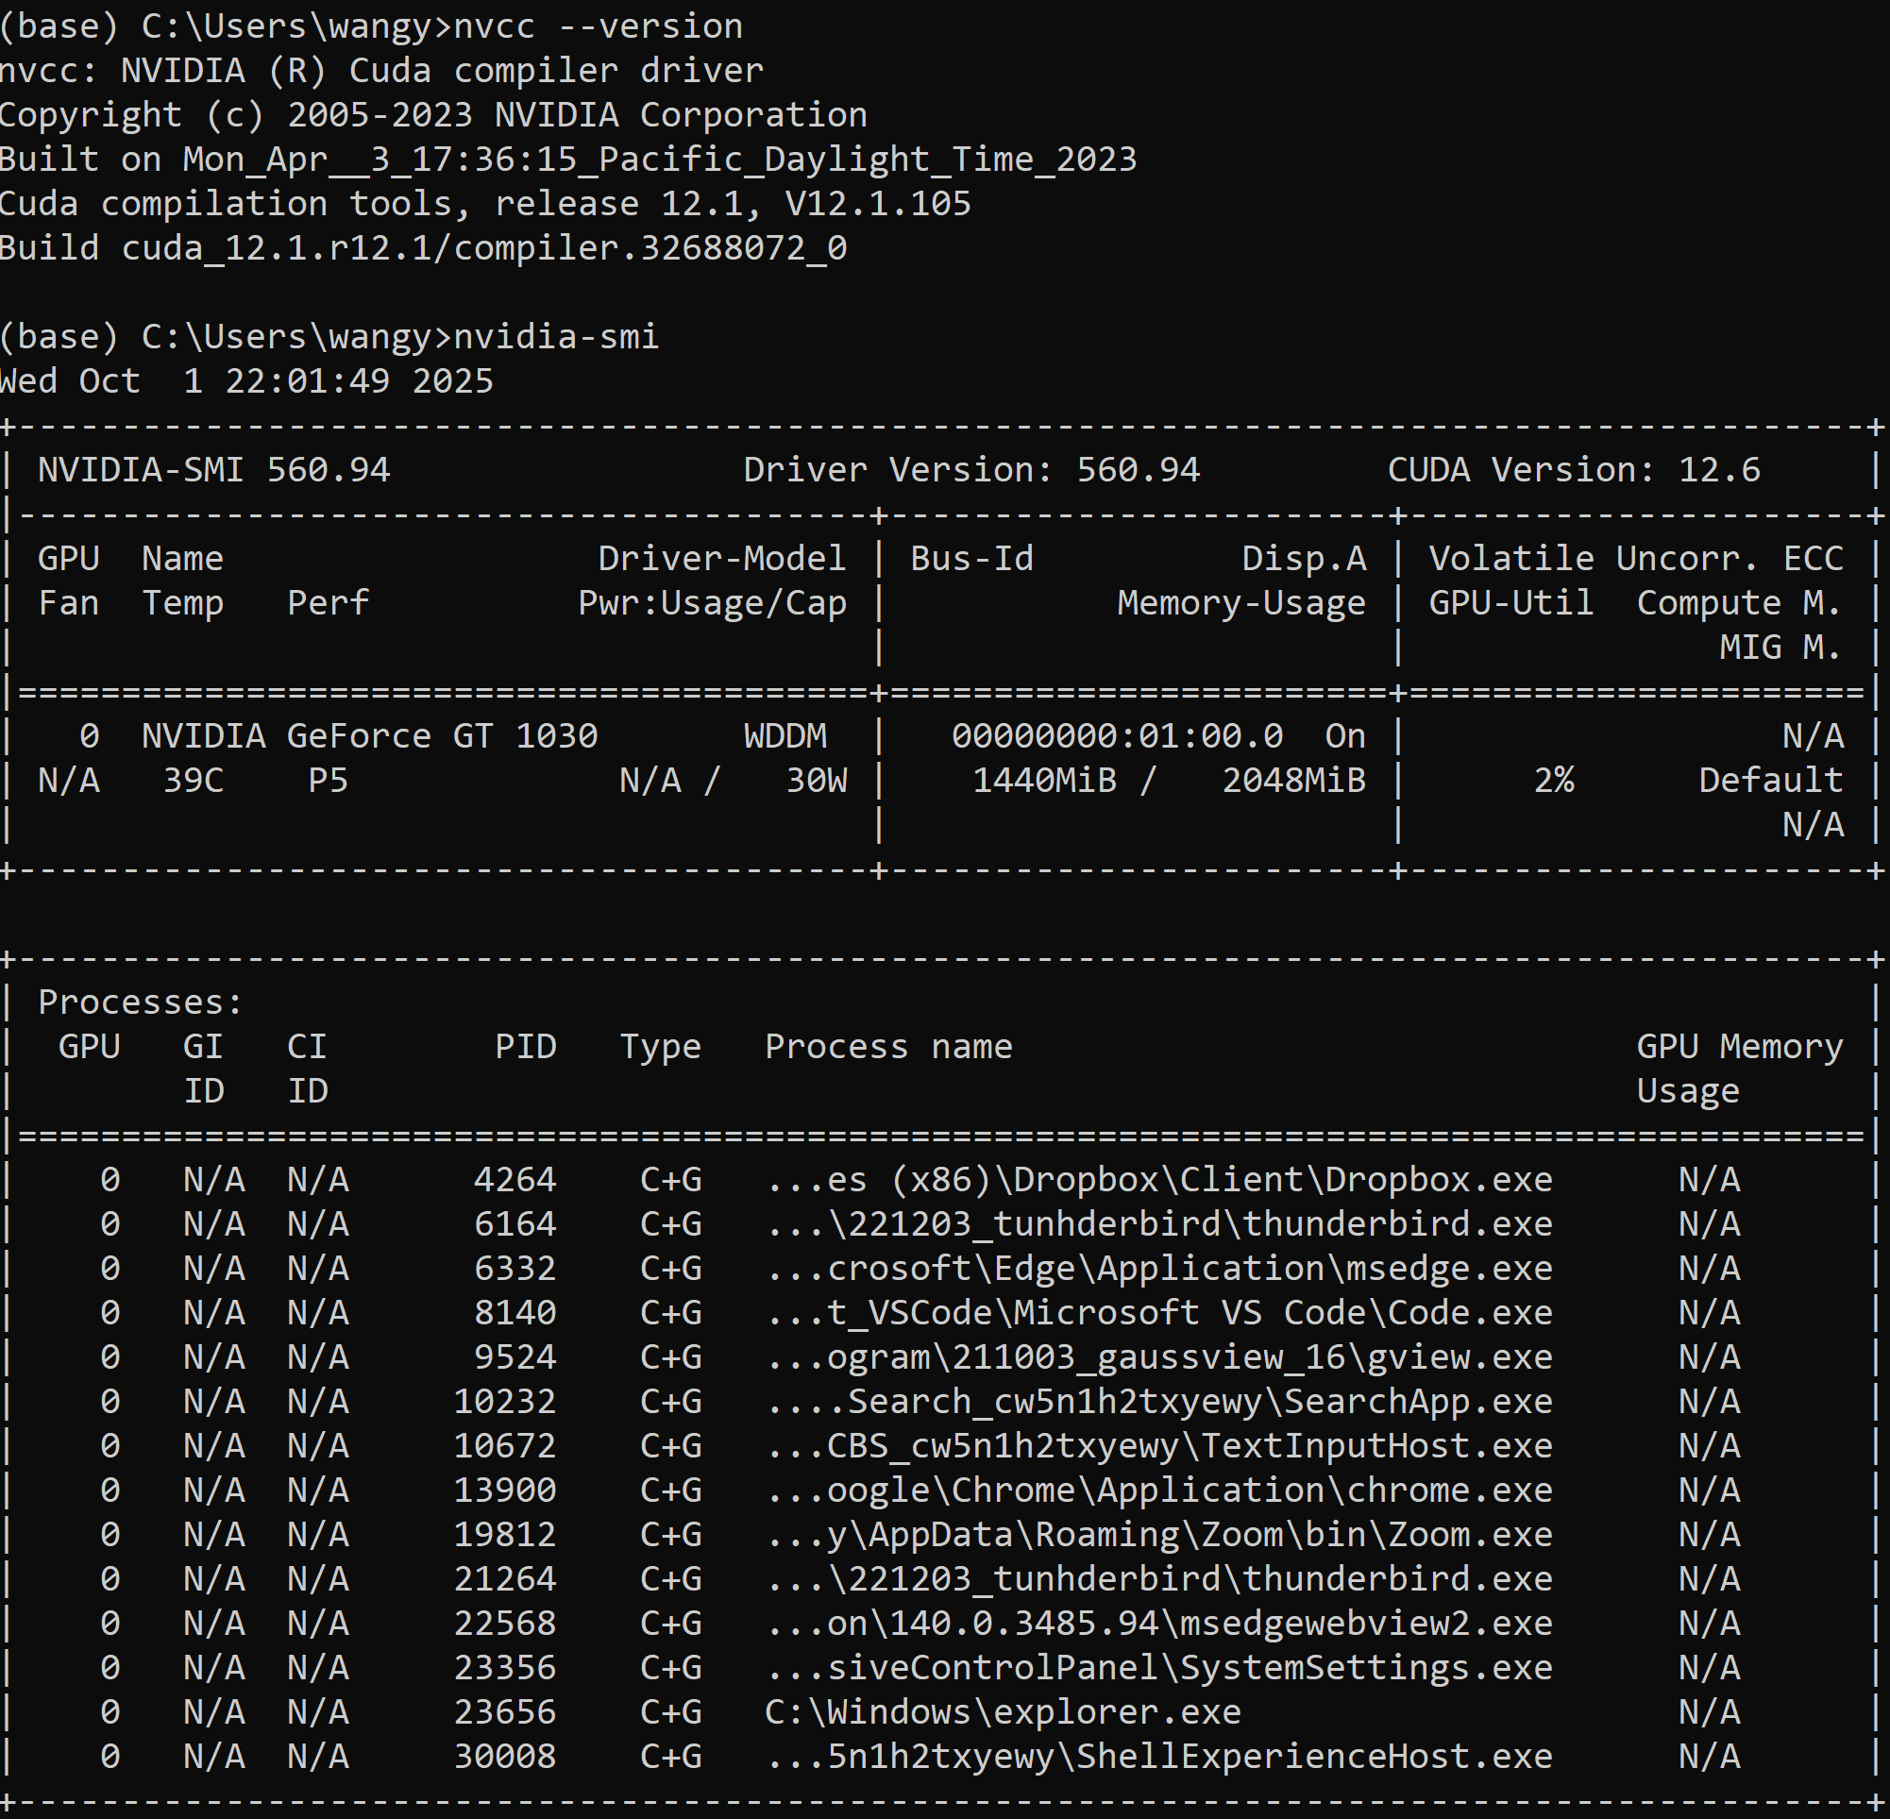Click the SystemSettings.exe process entry
Screen dimensions: 1890x1819
(x=1159, y=1668)
